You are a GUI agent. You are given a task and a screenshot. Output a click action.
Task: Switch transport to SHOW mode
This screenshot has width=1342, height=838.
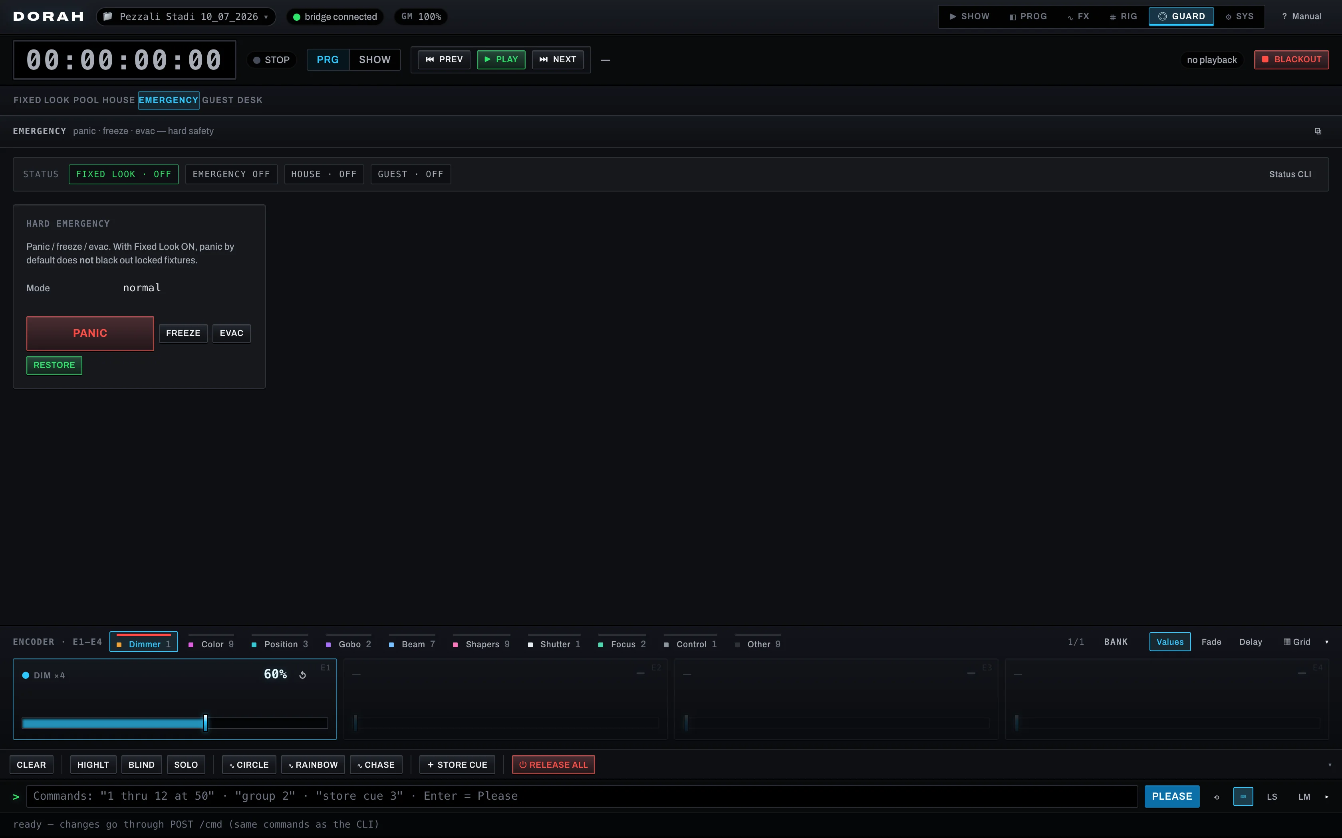click(375, 60)
